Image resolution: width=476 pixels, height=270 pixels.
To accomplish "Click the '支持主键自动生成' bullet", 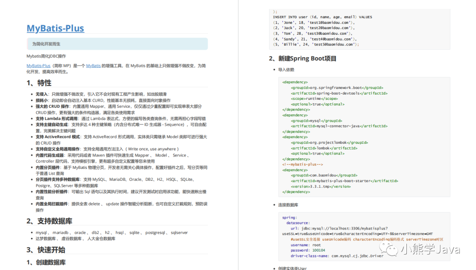I will [x=121, y=128].
